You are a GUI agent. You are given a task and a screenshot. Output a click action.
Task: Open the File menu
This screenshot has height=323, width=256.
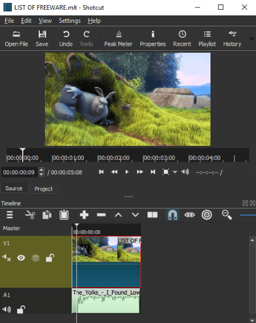coord(9,21)
